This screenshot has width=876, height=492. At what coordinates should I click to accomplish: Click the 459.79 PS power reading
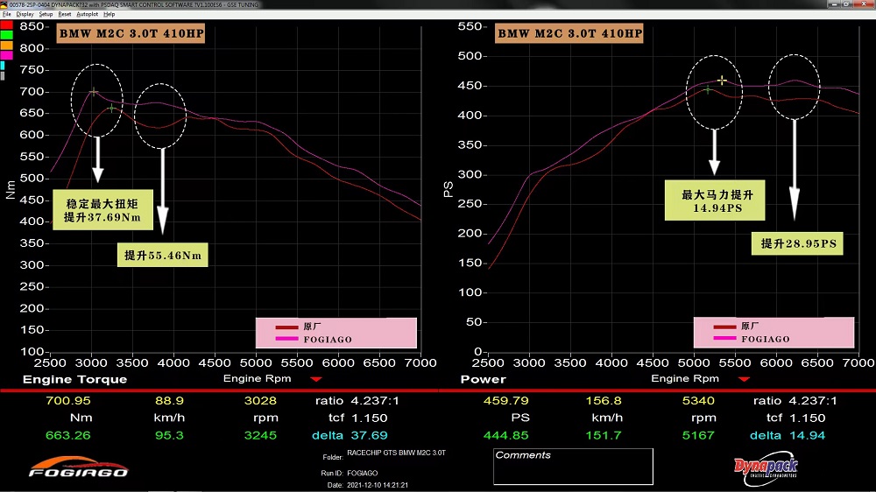(506, 400)
